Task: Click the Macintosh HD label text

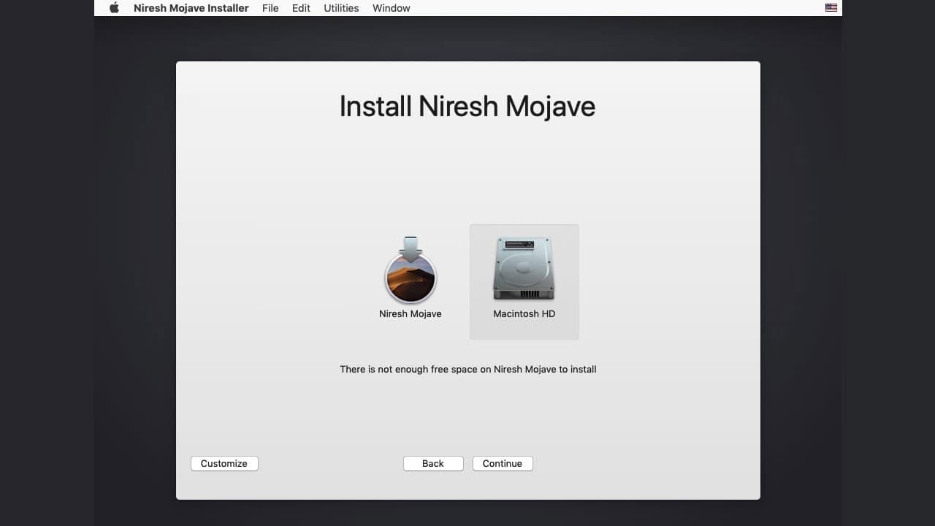Action: (x=524, y=313)
